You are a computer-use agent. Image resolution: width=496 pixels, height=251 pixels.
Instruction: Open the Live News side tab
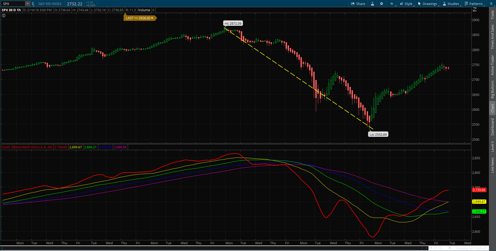[x=492, y=165]
